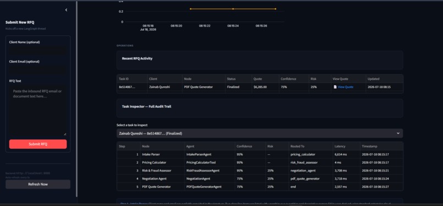Click the Routed To column header

coord(311,147)
